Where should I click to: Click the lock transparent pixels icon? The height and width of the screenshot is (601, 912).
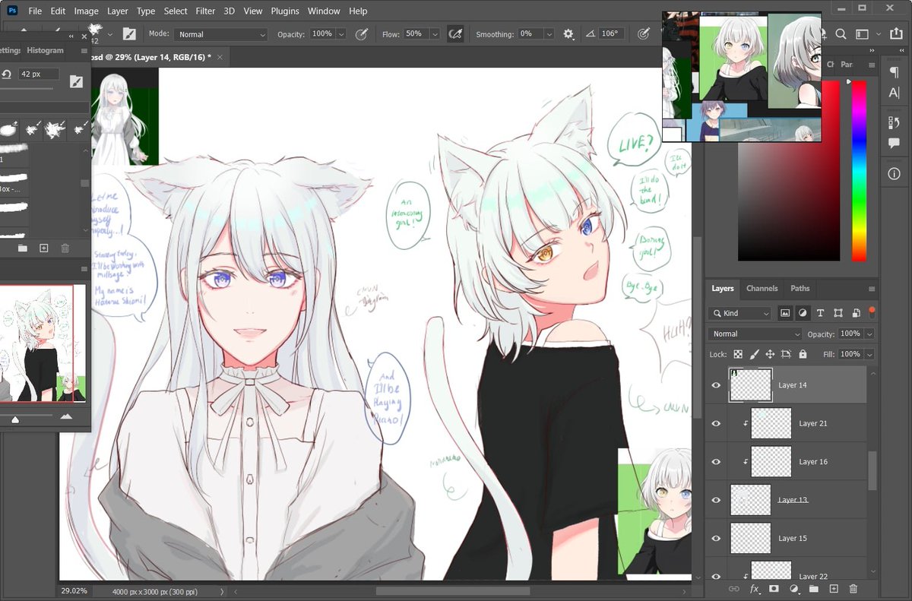[x=738, y=354]
